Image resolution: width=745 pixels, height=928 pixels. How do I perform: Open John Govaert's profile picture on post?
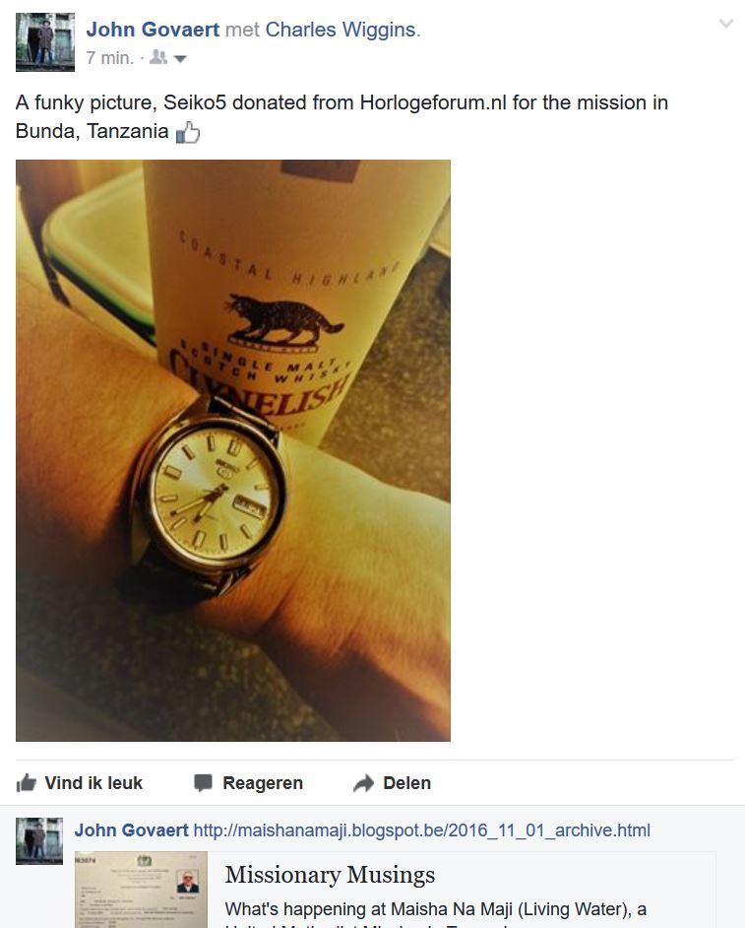click(x=45, y=42)
